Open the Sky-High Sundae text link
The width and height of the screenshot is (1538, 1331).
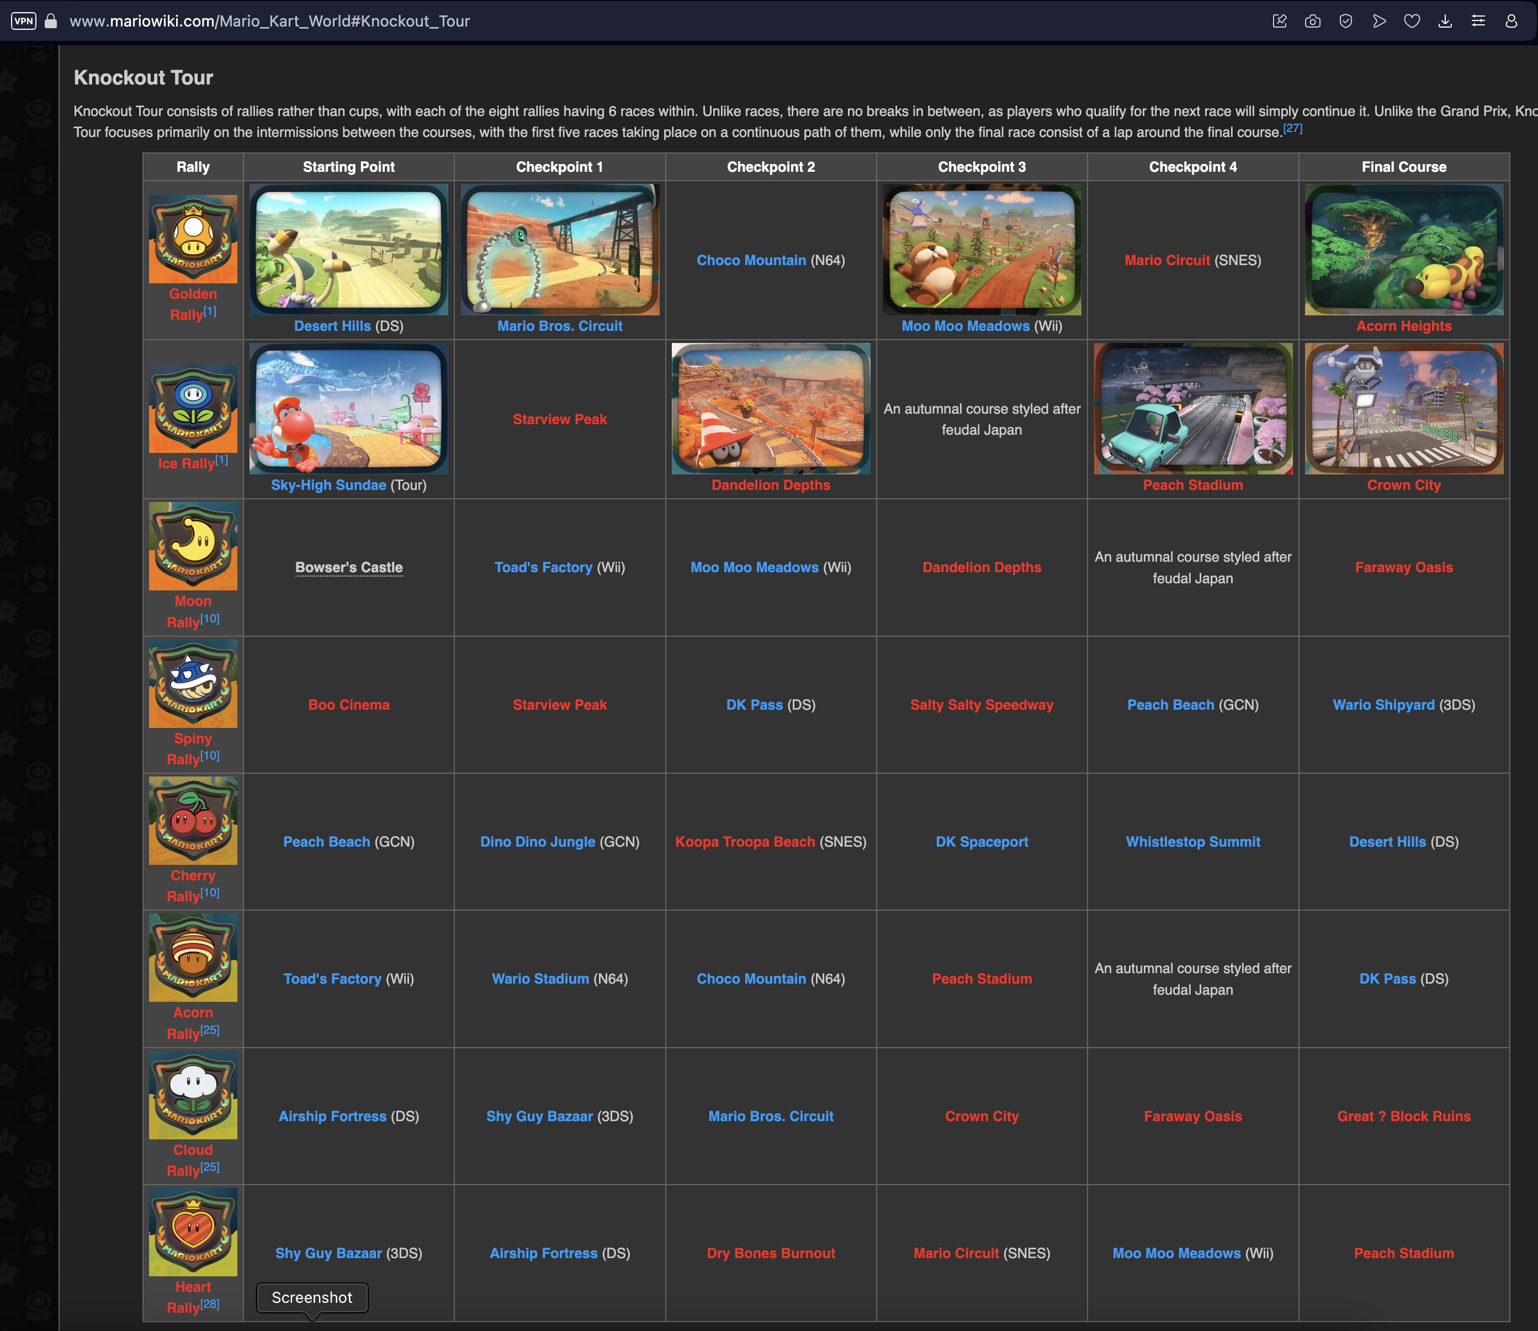click(328, 485)
